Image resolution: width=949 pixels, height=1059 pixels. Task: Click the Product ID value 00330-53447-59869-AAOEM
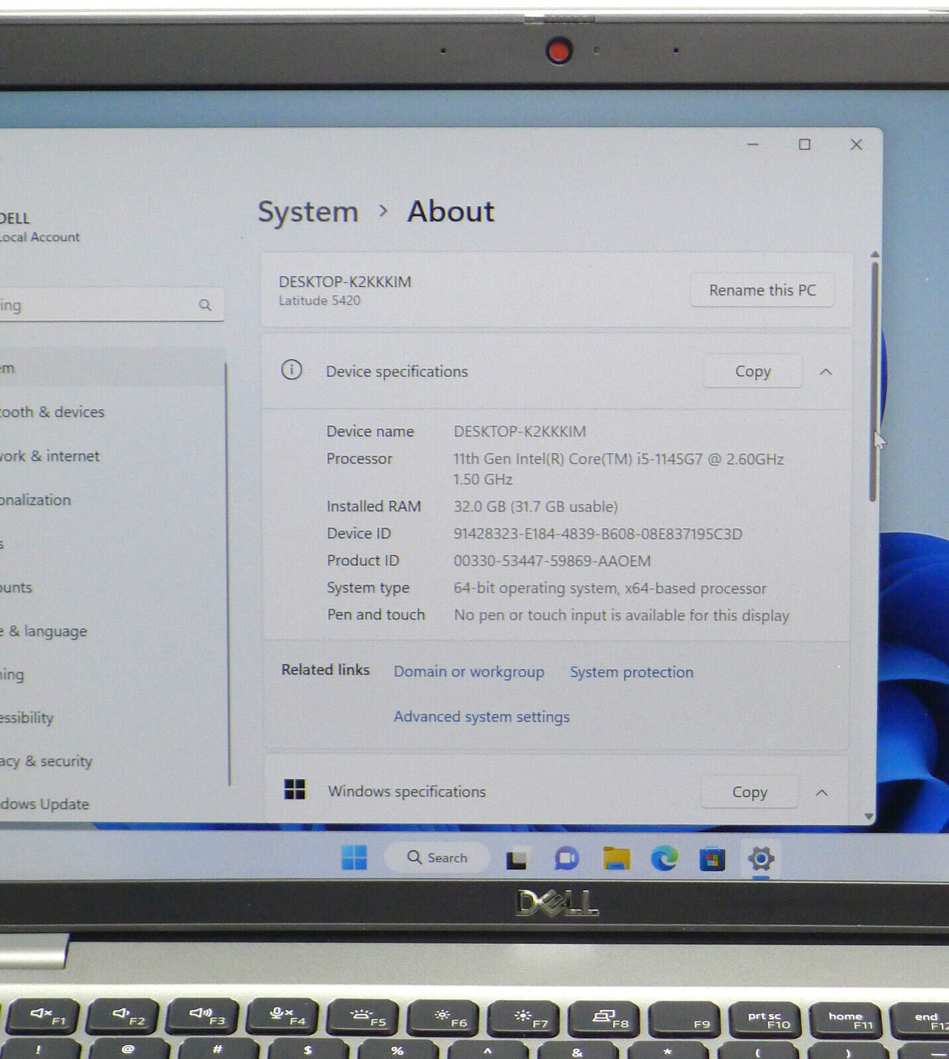[552, 561]
